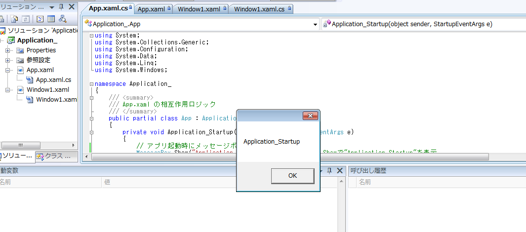The width and height of the screenshot is (526, 232).
Task: Click the Solution Explorer horizontal scrollbar thumb
Action: (21, 145)
